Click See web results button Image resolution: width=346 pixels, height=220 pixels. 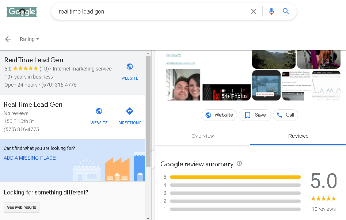pos(22,208)
